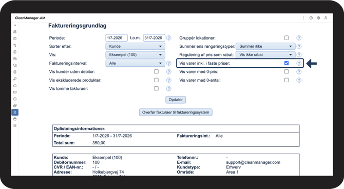Open the clipboard icon in the sidebar

tap(15, 72)
